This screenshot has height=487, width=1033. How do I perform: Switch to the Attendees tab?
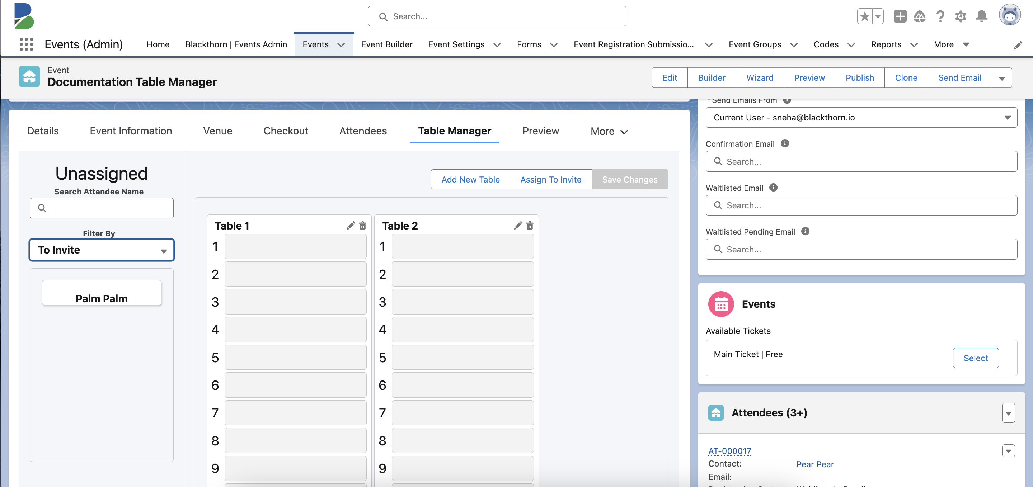[x=363, y=131]
